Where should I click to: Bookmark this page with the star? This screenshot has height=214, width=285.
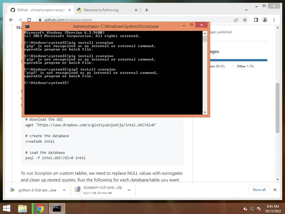click(x=245, y=20)
